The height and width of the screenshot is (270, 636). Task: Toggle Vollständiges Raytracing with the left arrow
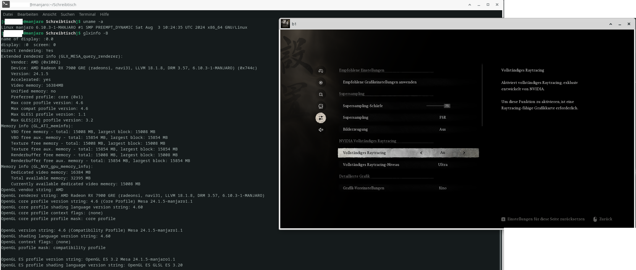[421, 153]
